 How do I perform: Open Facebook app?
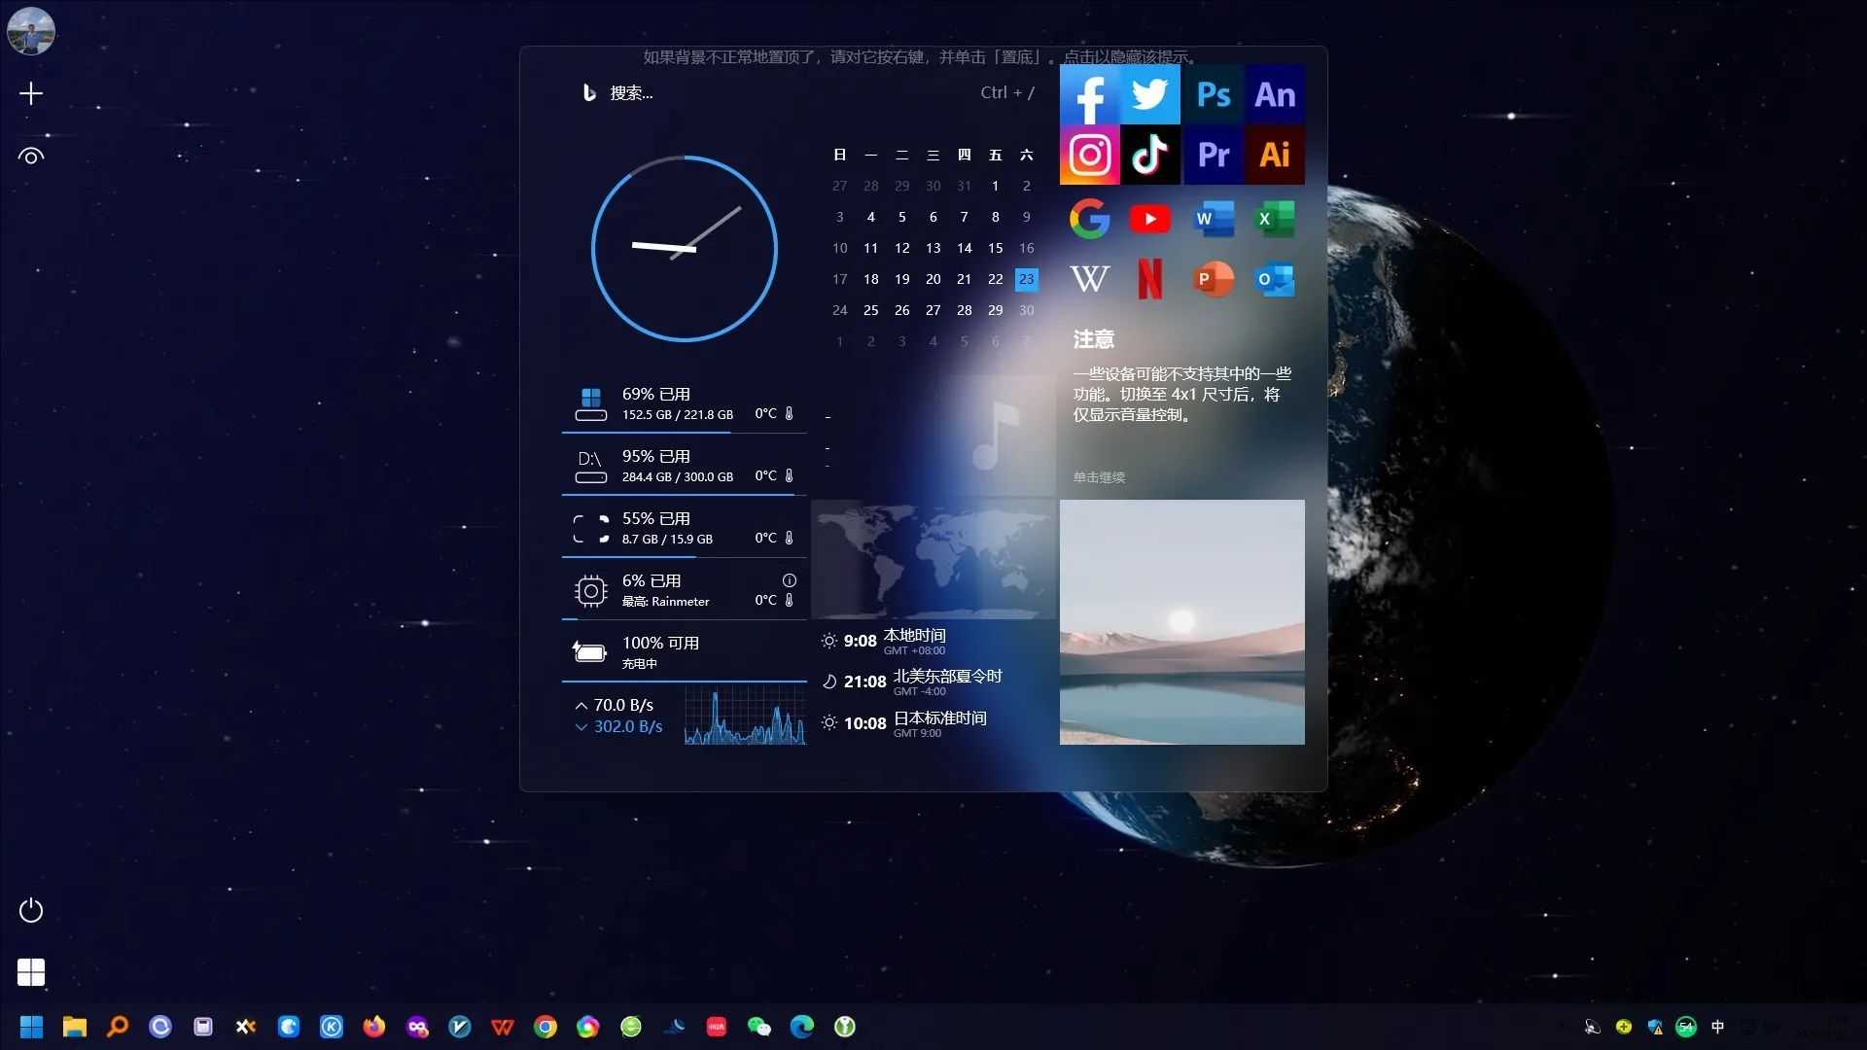coord(1089,93)
